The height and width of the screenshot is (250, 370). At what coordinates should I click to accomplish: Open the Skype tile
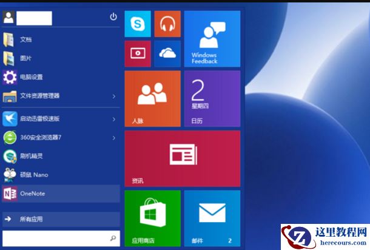click(138, 24)
